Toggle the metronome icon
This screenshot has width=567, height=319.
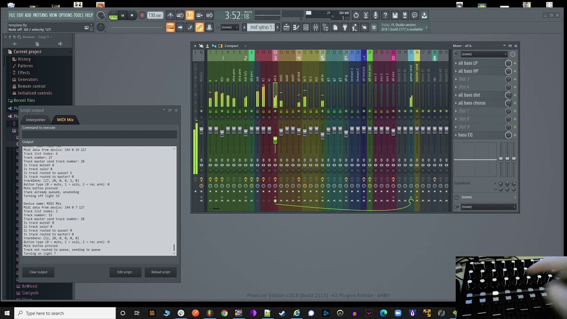point(170,16)
